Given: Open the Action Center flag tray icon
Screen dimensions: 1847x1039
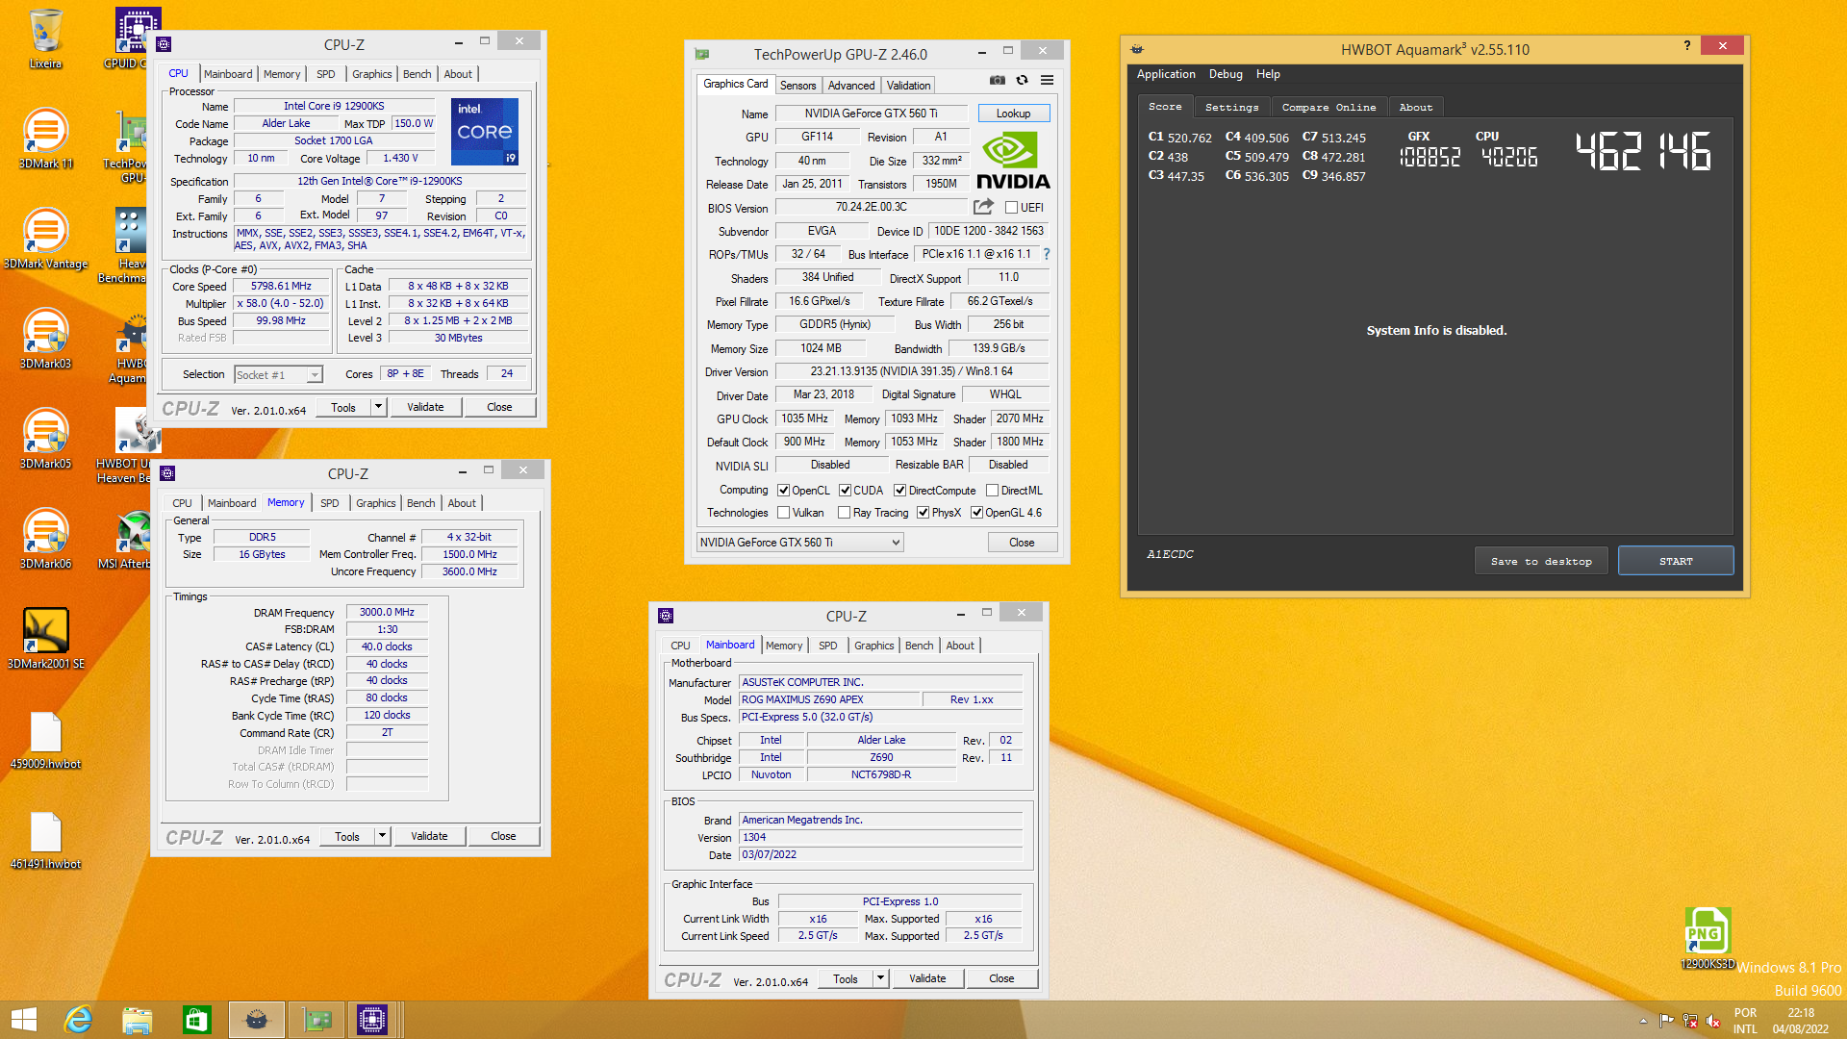Looking at the screenshot, I should tap(1667, 1021).
